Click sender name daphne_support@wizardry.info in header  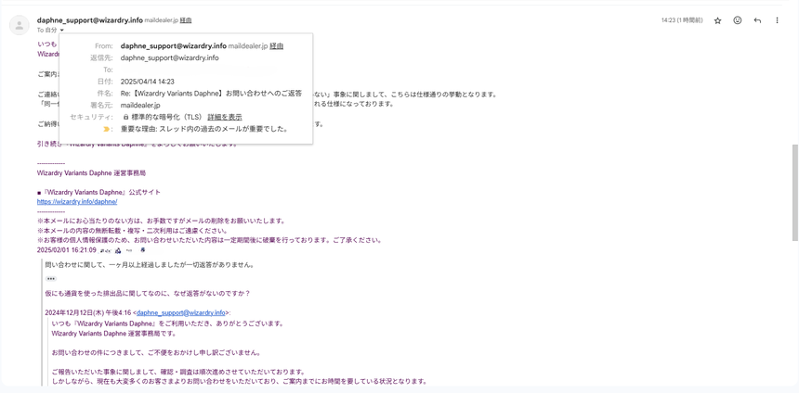pos(90,20)
